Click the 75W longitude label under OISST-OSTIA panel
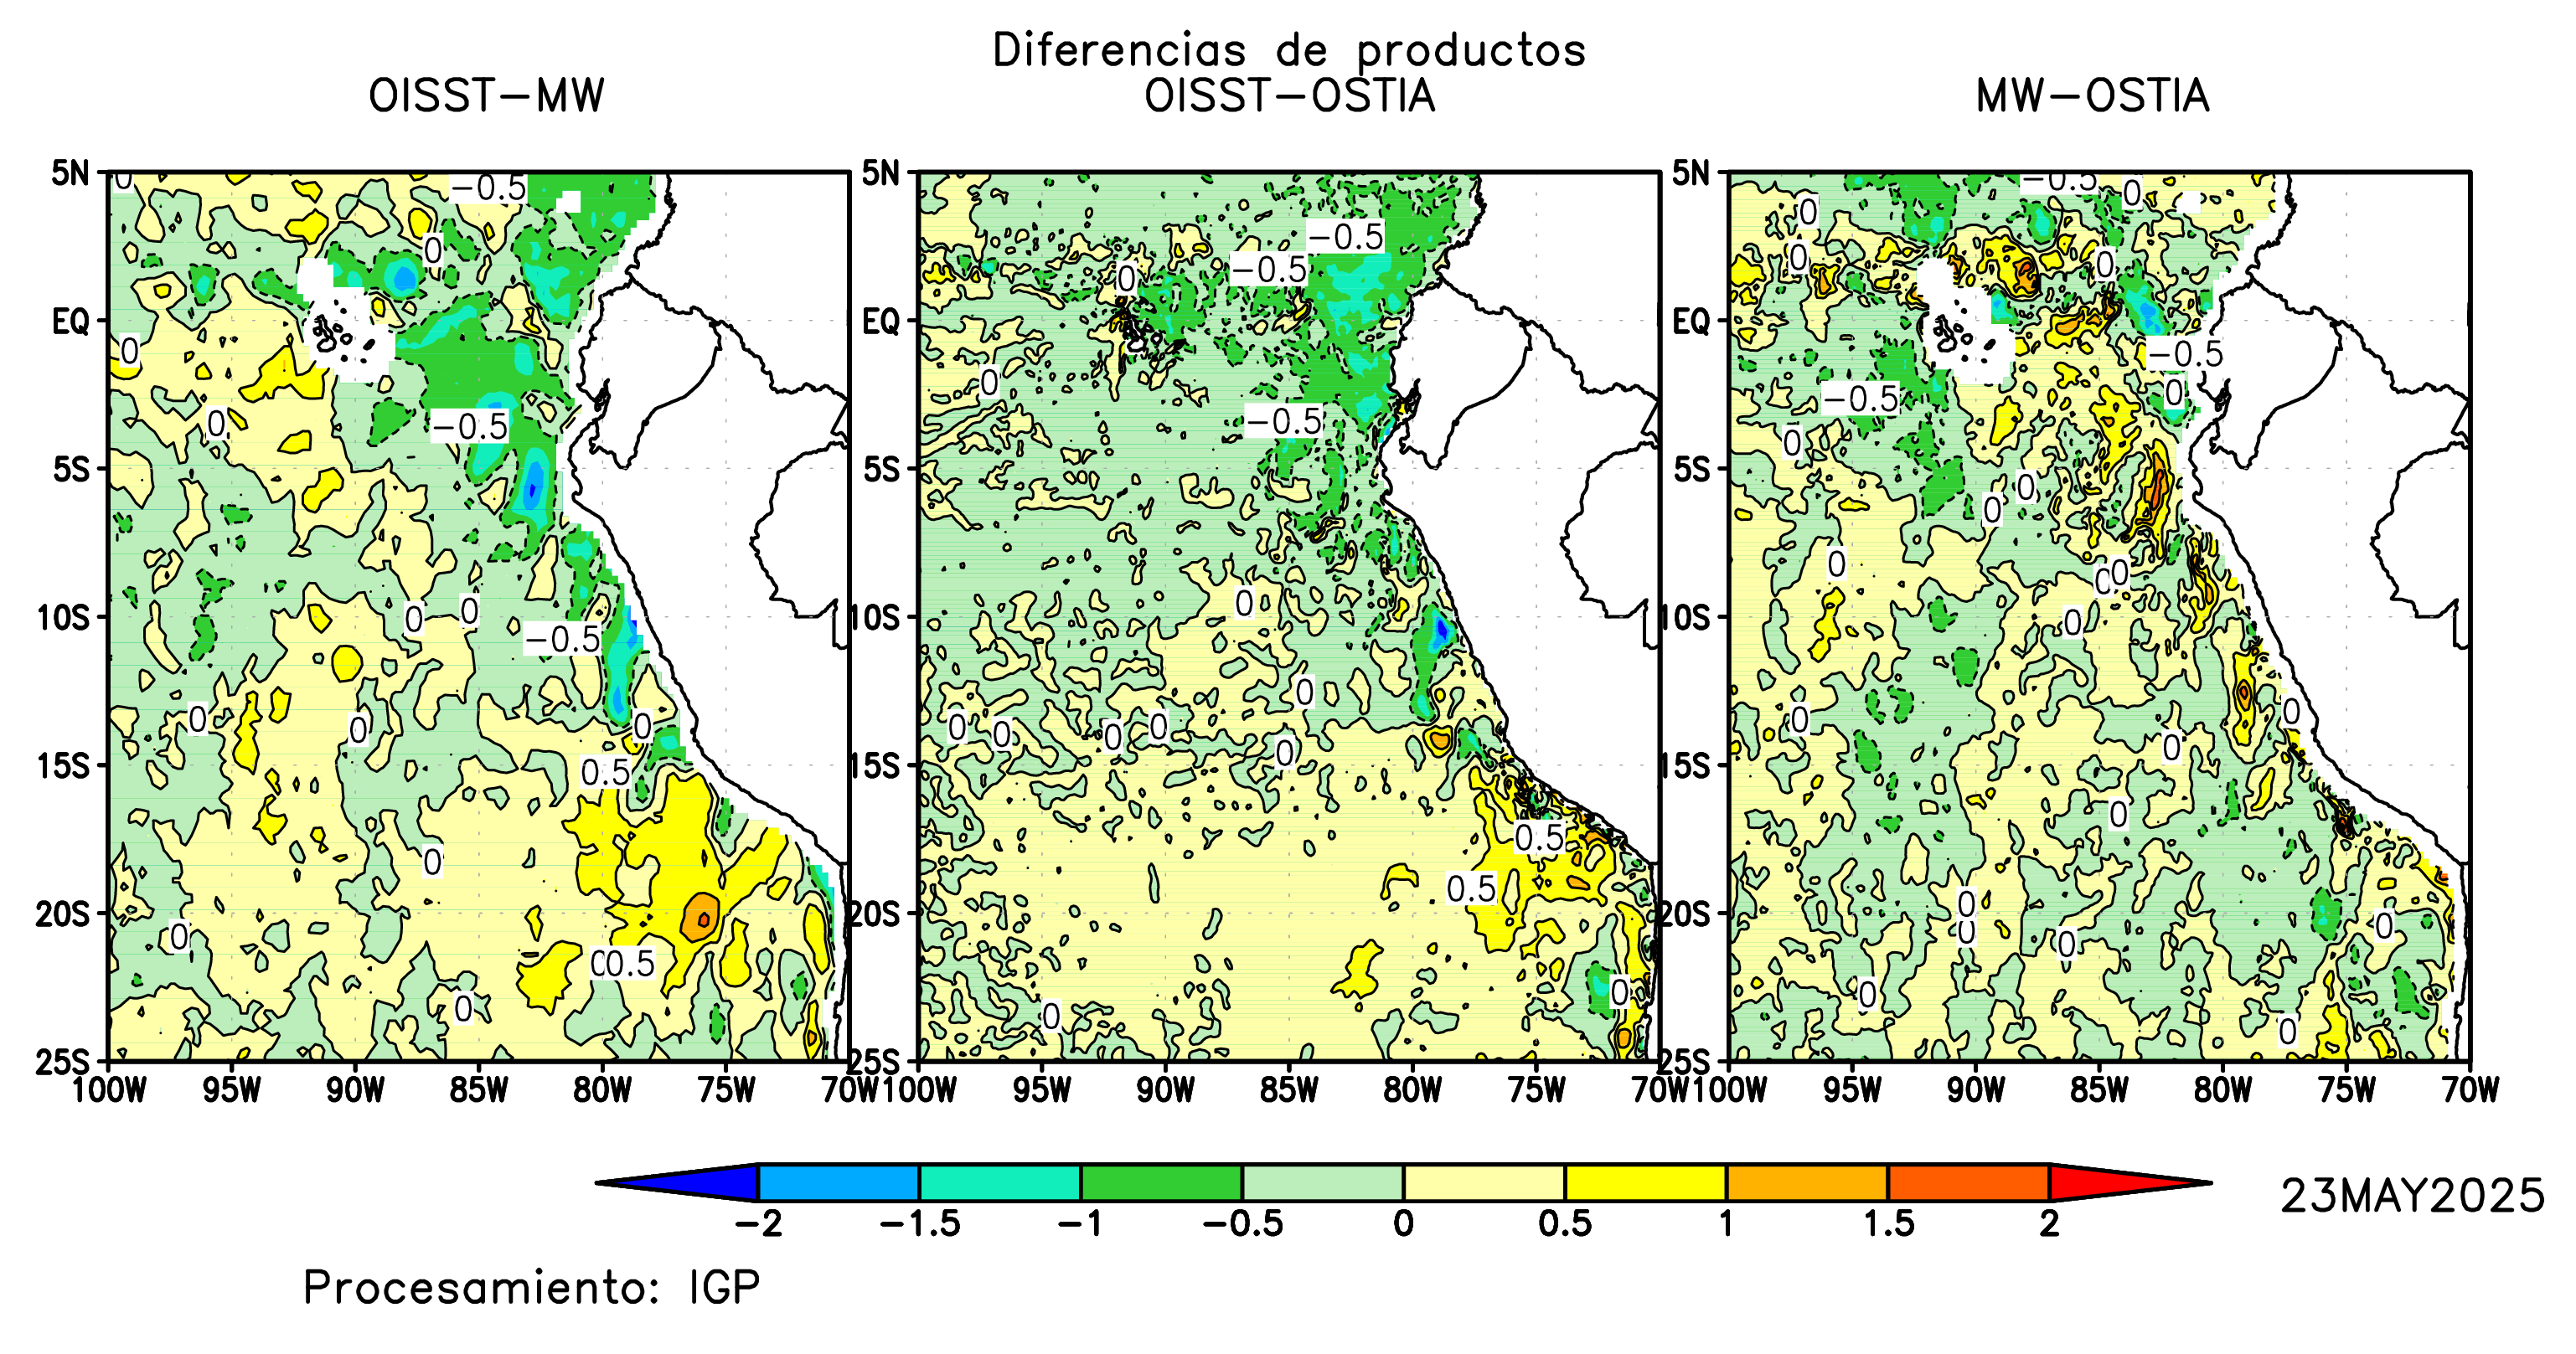Image resolution: width=2576 pixels, height=1354 pixels. (x=1537, y=1090)
